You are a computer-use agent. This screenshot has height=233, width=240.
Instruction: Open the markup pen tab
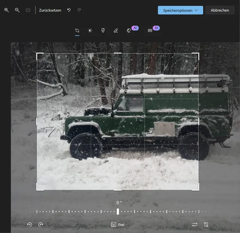coord(116,31)
